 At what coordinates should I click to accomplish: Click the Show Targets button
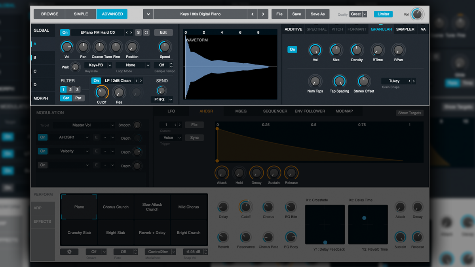409,113
